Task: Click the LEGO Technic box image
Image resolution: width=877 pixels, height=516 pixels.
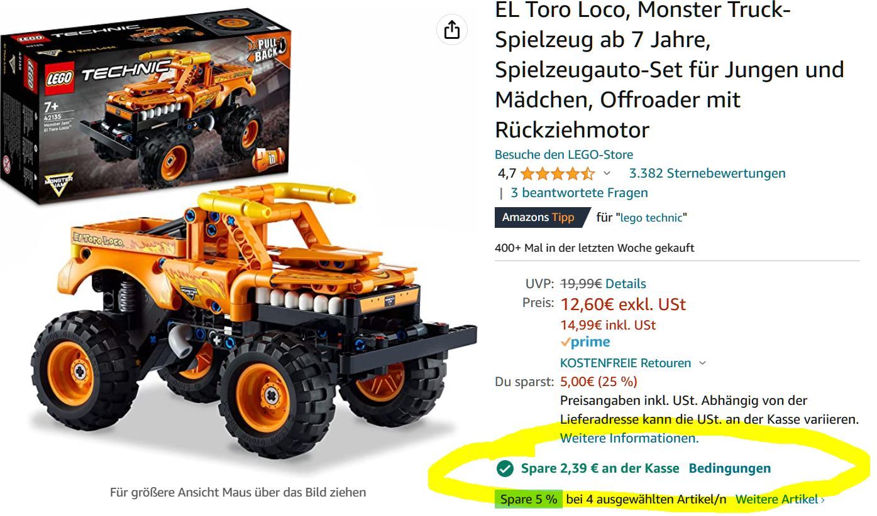Action: click(146, 107)
